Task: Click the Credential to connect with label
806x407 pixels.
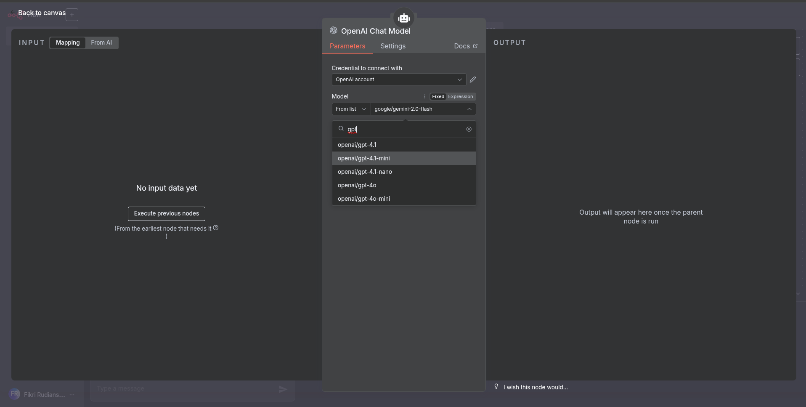Action: (367, 68)
